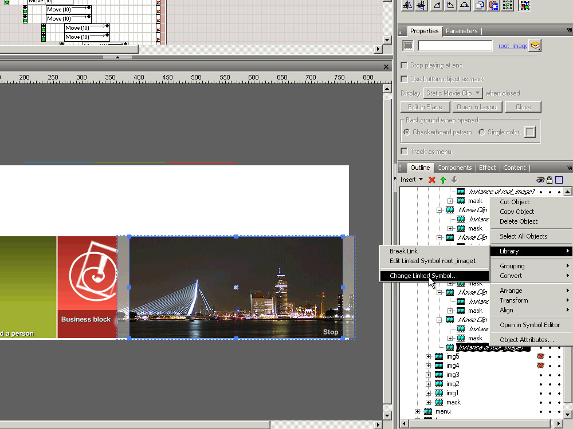Click the flip vertical toolbar icon
The width and height of the screenshot is (573, 429).
[421, 5]
